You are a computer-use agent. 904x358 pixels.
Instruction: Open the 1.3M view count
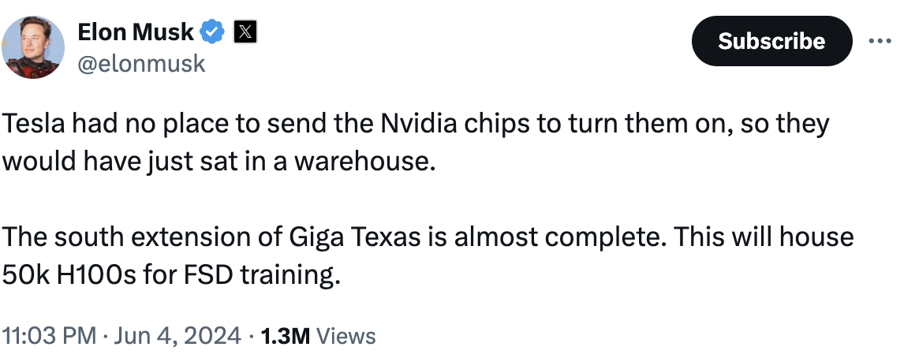tap(285, 336)
